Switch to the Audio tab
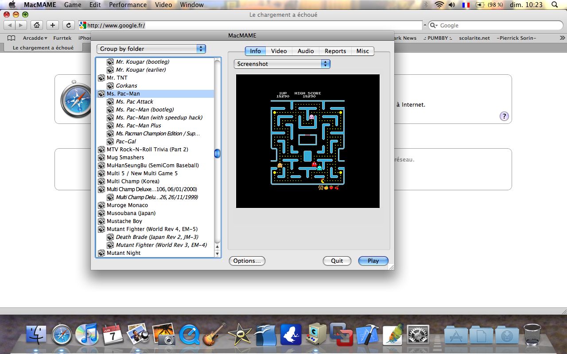Image resolution: width=567 pixels, height=354 pixels. point(306,51)
